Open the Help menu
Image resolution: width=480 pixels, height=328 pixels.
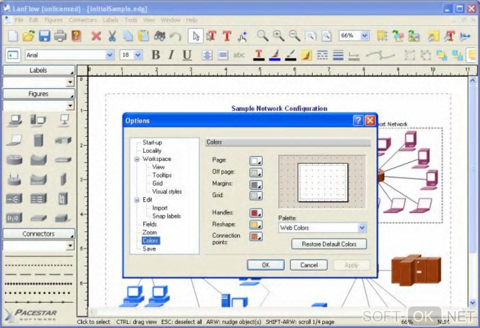click(x=192, y=20)
